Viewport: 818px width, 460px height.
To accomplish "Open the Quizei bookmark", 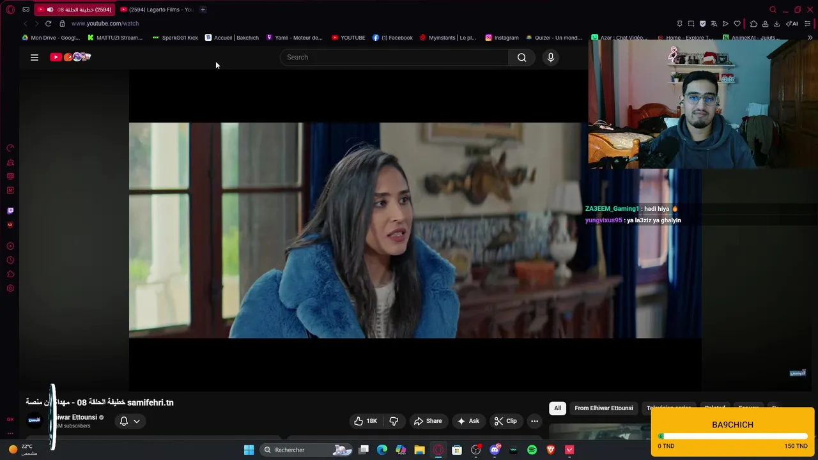I will point(553,38).
